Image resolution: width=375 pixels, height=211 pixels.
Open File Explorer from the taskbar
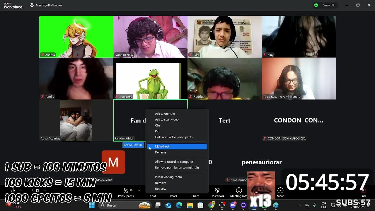point(190,205)
